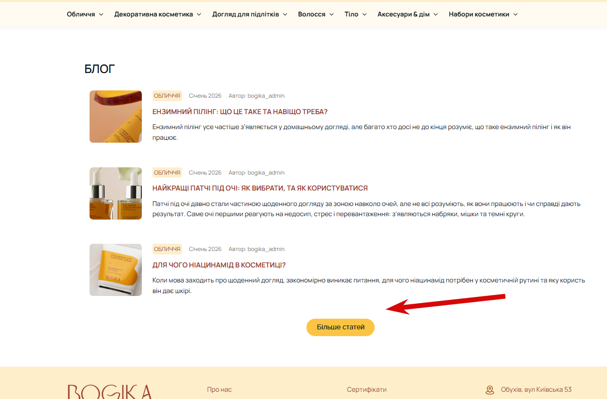Open article Для чого ніацинамід в косметиці
This screenshot has height=399, width=607.
click(219, 265)
